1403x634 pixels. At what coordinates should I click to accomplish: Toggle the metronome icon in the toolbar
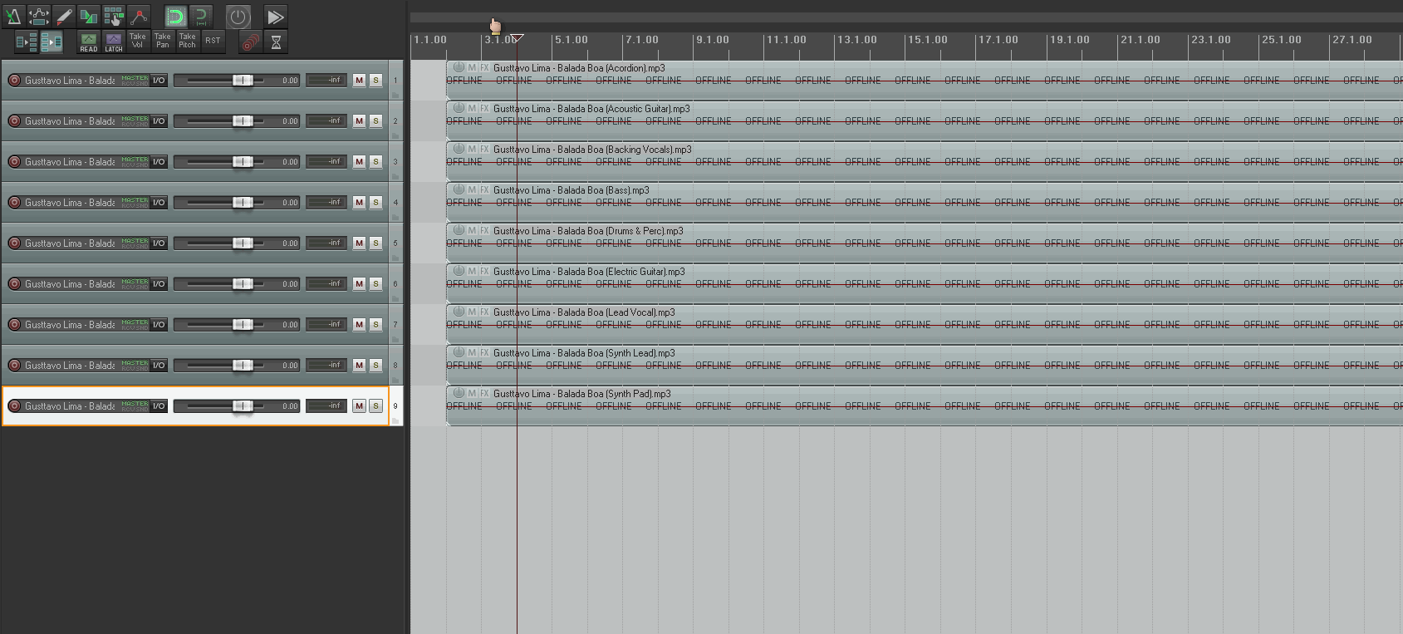point(13,16)
